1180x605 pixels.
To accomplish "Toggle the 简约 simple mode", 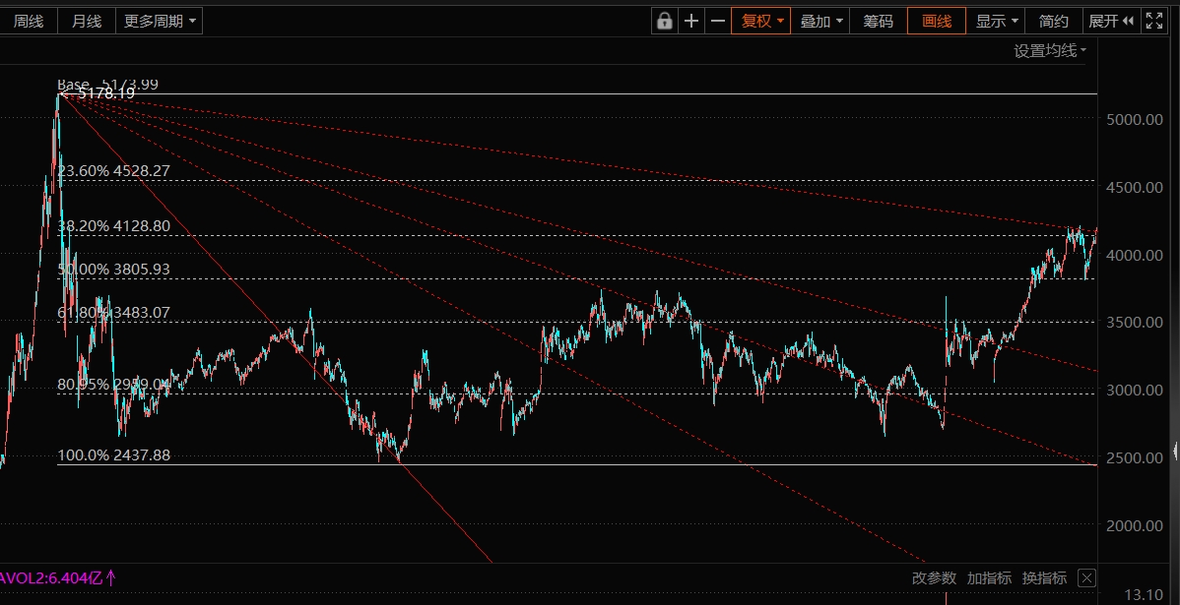I will (x=1053, y=21).
